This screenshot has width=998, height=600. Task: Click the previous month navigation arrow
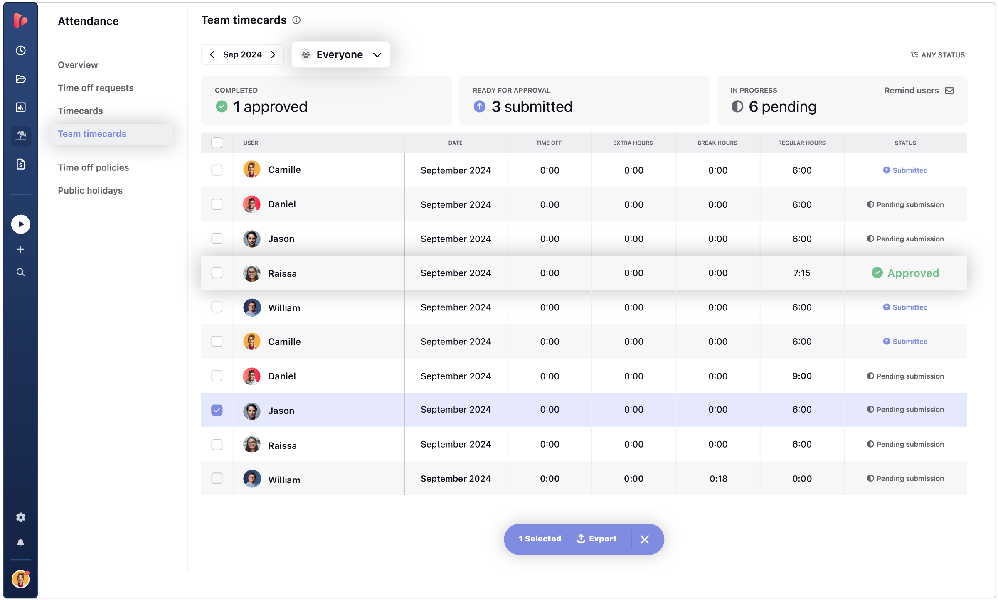click(x=212, y=54)
